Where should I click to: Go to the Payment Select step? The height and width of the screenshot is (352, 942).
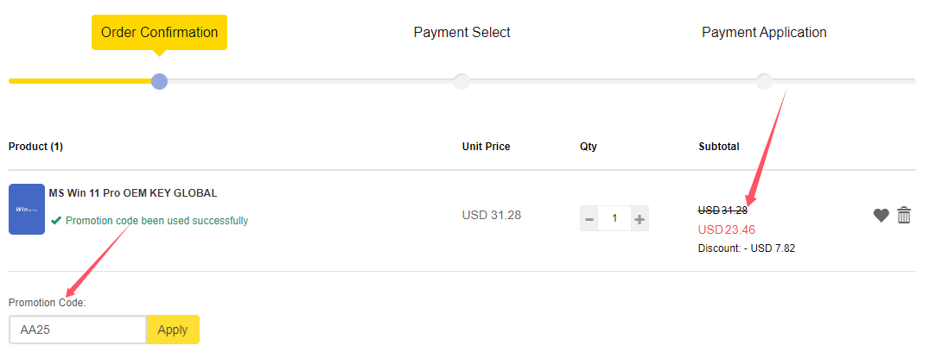[x=461, y=33]
